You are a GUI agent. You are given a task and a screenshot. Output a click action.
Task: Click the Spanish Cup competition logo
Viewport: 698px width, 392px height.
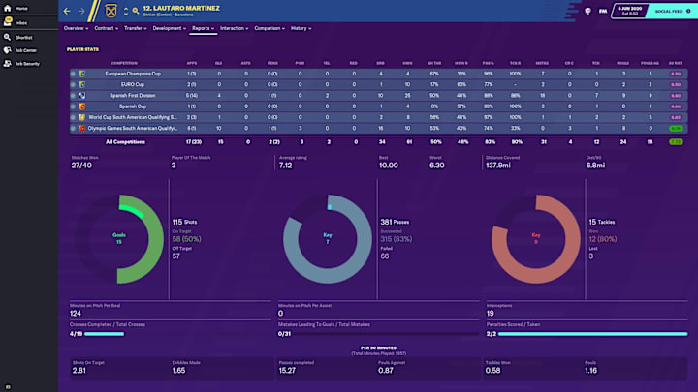pyautogui.click(x=81, y=106)
